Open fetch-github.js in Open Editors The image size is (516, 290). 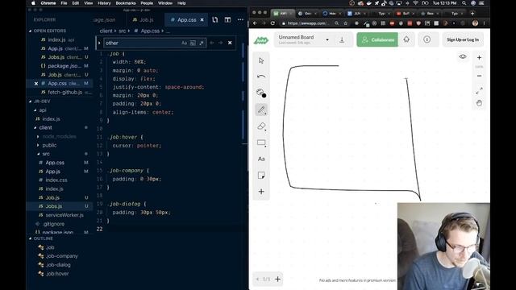[x=64, y=92]
